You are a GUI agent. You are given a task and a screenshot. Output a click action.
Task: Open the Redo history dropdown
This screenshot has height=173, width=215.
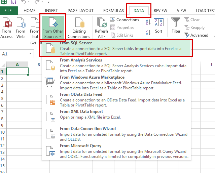tap(42, 2)
